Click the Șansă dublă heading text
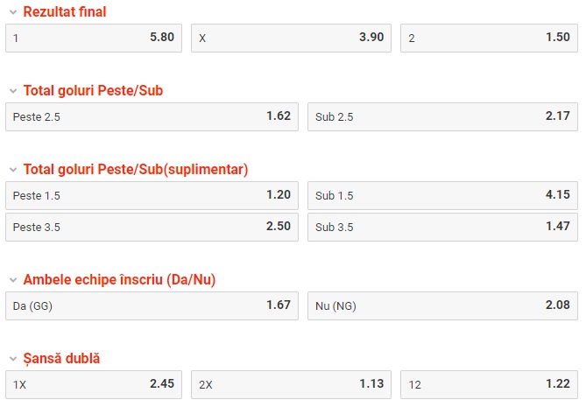This screenshot has width=586, height=407. tap(61, 359)
